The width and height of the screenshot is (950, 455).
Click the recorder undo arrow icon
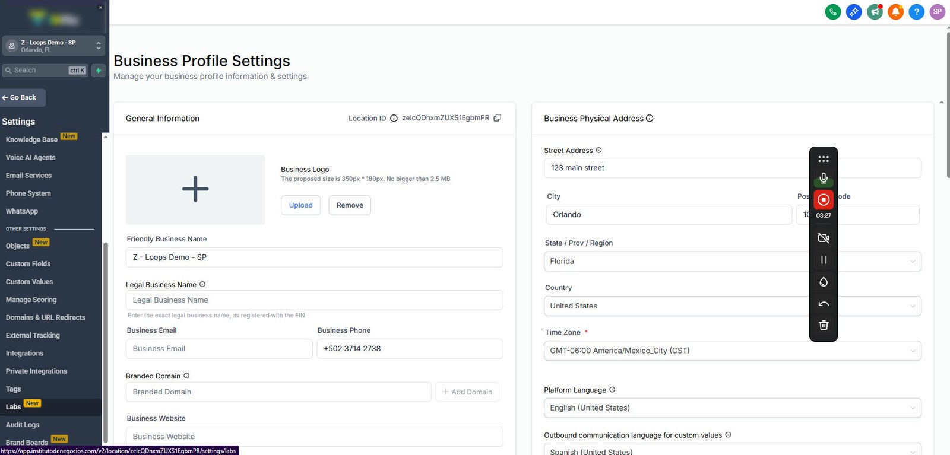point(824,304)
